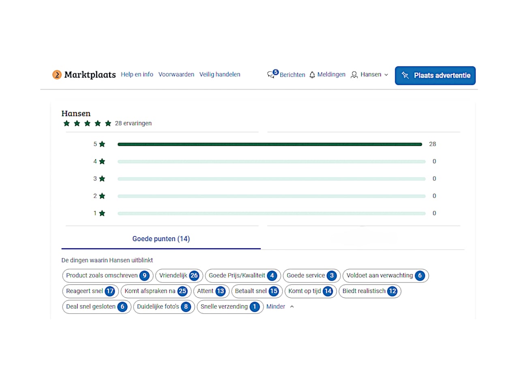
Task: Select the Komt op tijd tag
Action: pos(311,291)
